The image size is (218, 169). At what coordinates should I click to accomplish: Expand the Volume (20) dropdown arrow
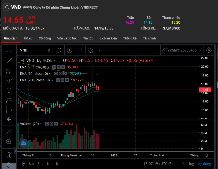click(41, 124)
